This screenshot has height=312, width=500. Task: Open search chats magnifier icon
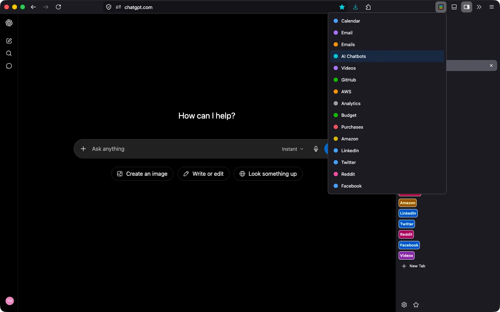(x=9, y=53)
